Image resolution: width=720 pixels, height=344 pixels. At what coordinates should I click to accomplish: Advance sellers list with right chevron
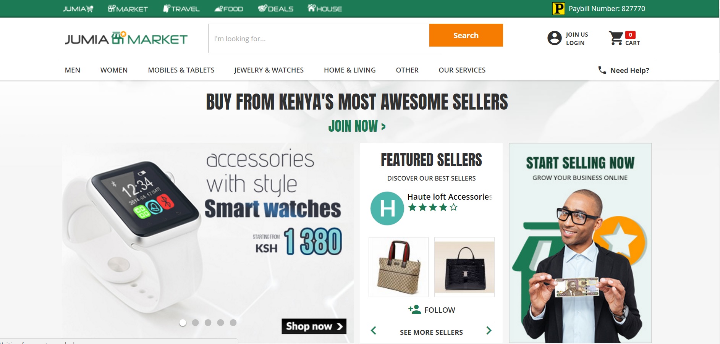tap(489, 331)
